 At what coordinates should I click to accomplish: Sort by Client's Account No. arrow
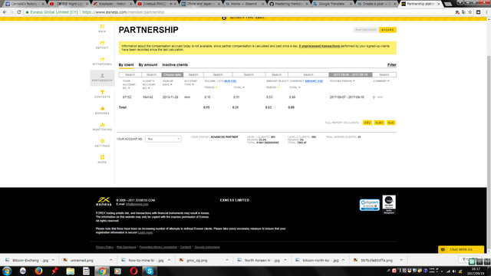coord(149,88)
